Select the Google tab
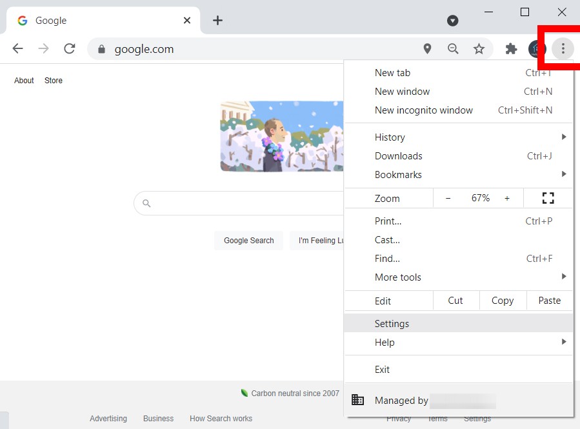Screen dimensions: 580x429 pyautogui.click(x=103, y=21)
